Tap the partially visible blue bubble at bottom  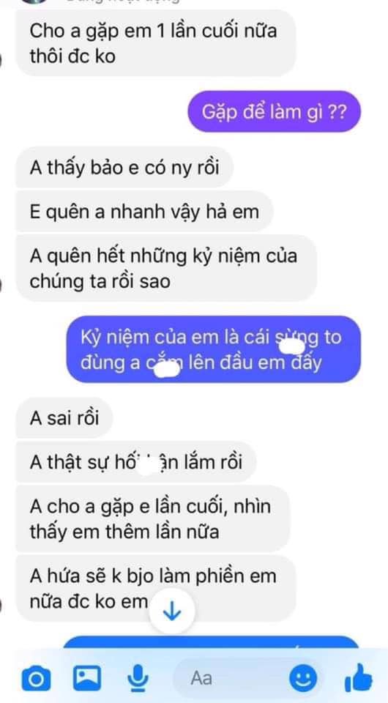[x=211, y=642]
